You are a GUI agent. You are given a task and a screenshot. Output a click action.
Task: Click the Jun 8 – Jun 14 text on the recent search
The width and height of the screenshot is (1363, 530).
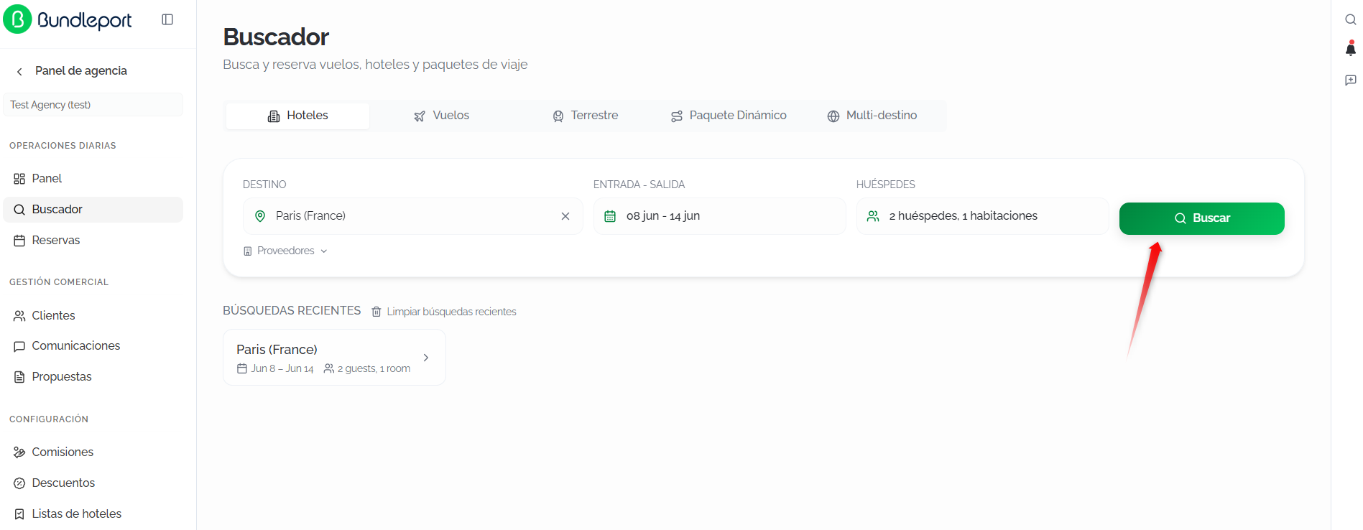click(282, 368)
